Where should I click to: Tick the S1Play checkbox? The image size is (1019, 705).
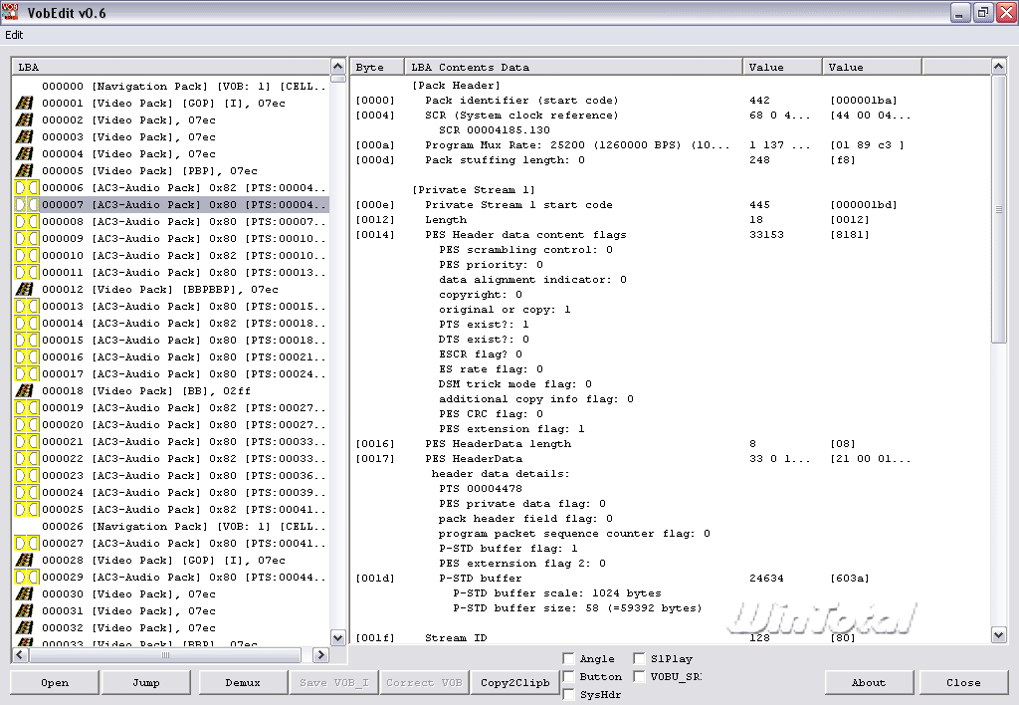click(x=639, y=658)
